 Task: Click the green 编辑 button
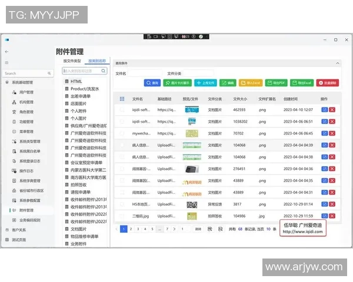[228, 83]
